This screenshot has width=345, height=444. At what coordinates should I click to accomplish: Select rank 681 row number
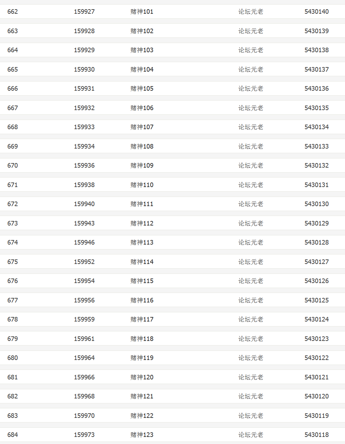pos(13,377)
